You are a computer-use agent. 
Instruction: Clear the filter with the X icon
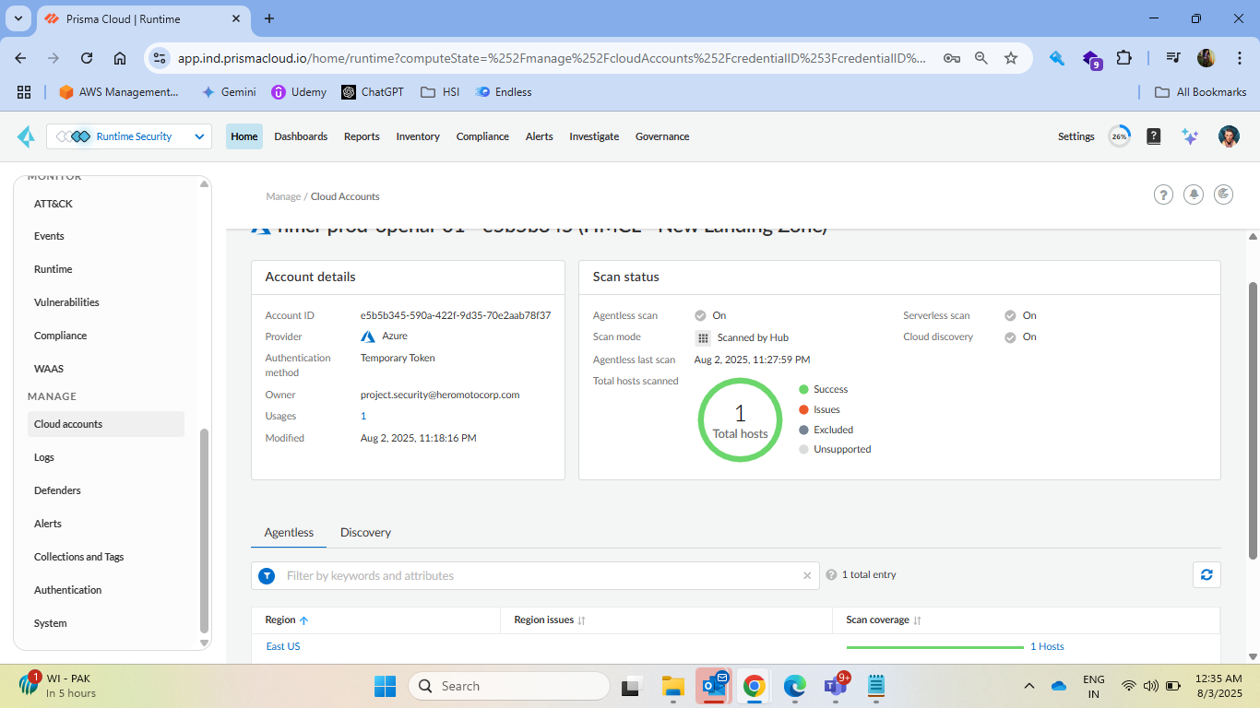point(807,576)
